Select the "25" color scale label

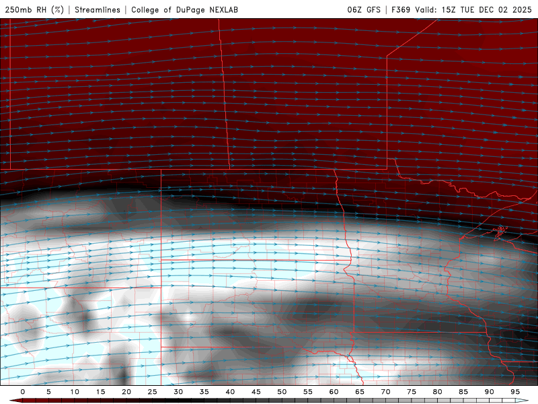pos(153,392)
